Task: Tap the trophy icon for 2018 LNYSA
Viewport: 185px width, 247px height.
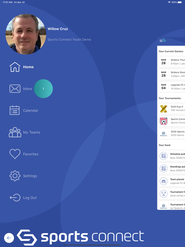Action: point(163,194)
